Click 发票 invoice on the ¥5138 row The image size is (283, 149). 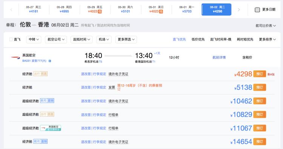[112, 87]
